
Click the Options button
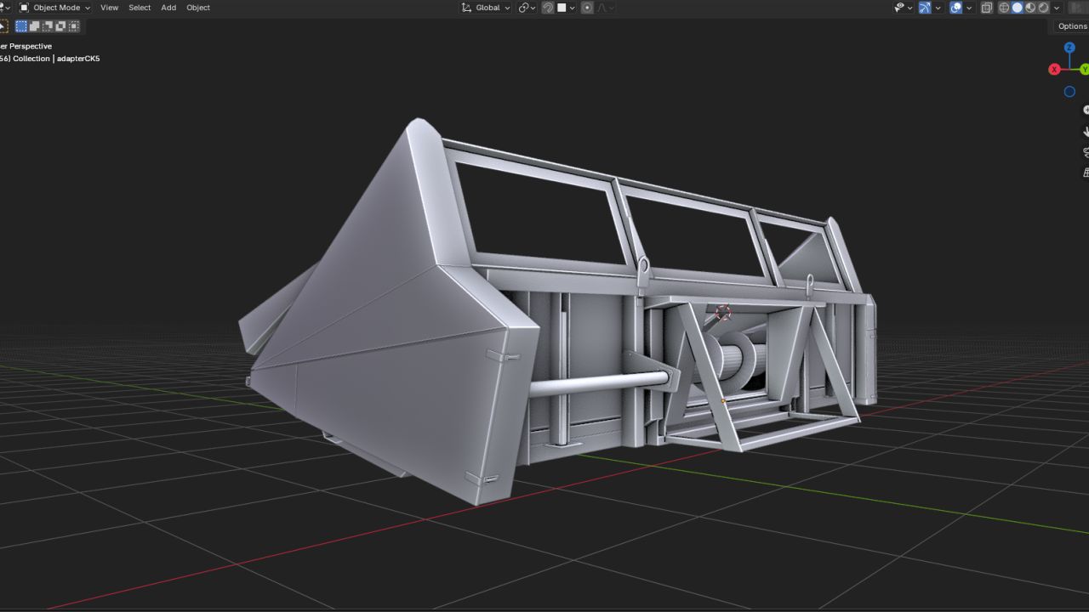click(x=1072, y=26)
